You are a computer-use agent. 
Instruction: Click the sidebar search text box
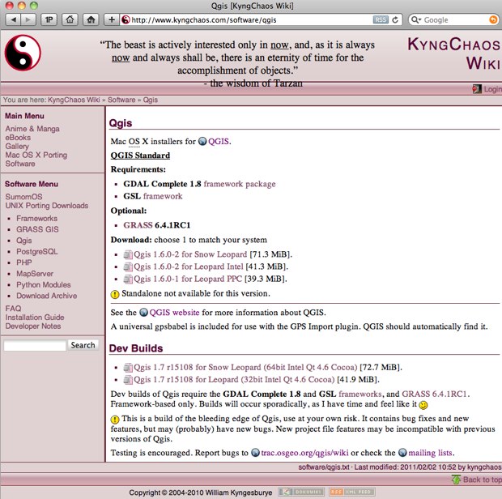tap(35, 346)
